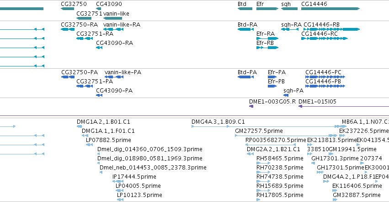Click protein CG14446-PC
Viewport: 389px width, 202px height.
coord(325,77)
